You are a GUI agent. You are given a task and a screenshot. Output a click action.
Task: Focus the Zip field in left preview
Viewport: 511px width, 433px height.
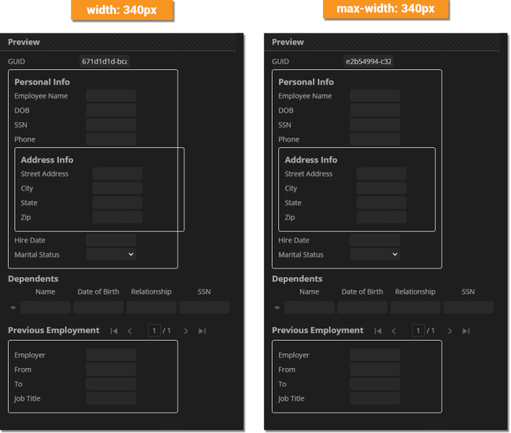[118, 217]
